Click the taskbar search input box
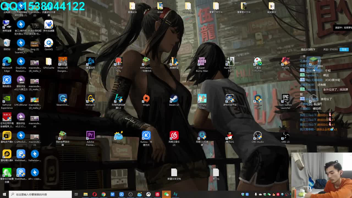This screenshot has width=352, height=198. (41, 194)
